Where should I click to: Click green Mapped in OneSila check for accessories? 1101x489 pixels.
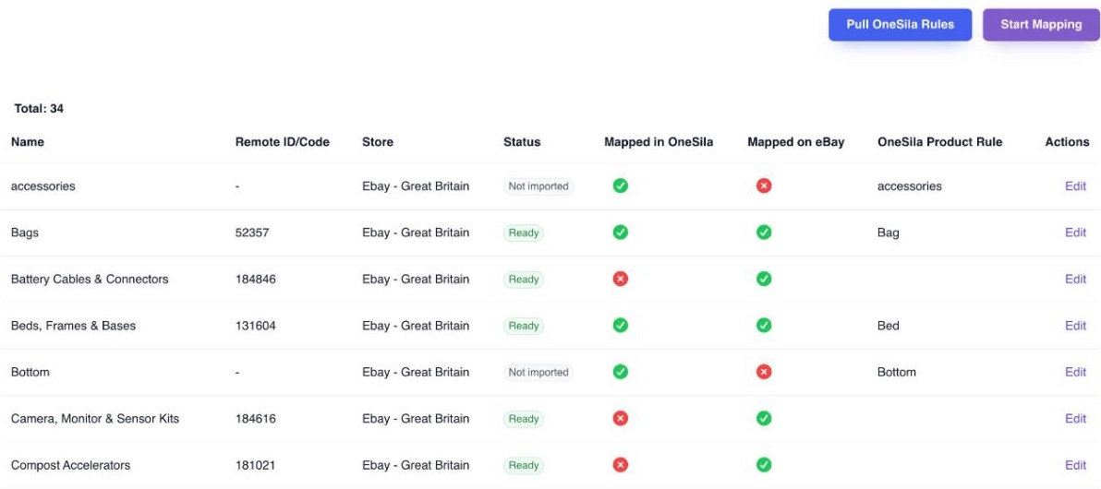tap(620, 186)
